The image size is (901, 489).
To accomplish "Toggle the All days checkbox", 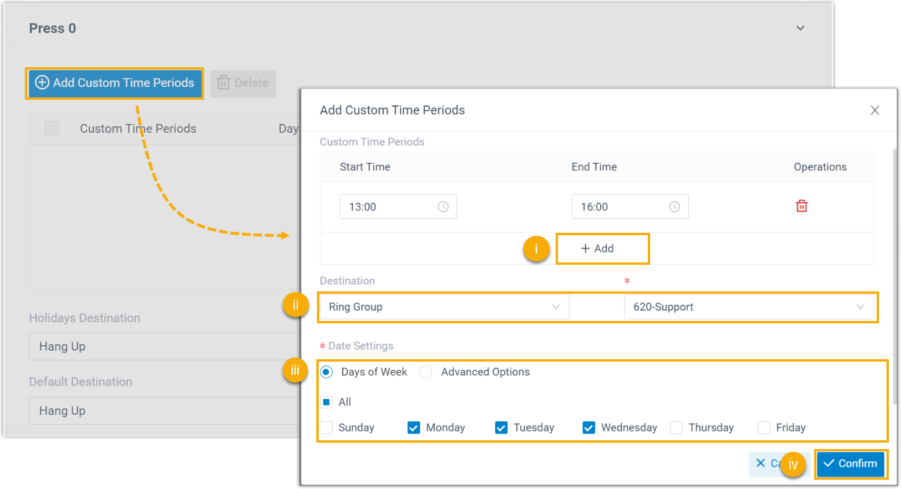I will (x=327, y=402).
